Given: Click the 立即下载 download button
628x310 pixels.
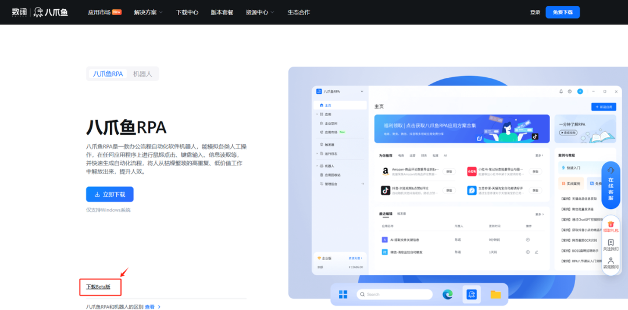Looking at the screenshot, I should point(110,194).
